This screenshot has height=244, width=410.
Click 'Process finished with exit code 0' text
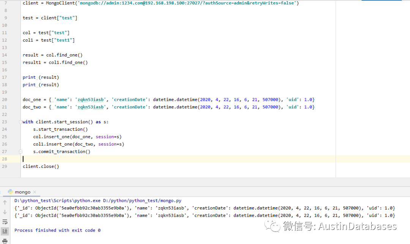58,230
